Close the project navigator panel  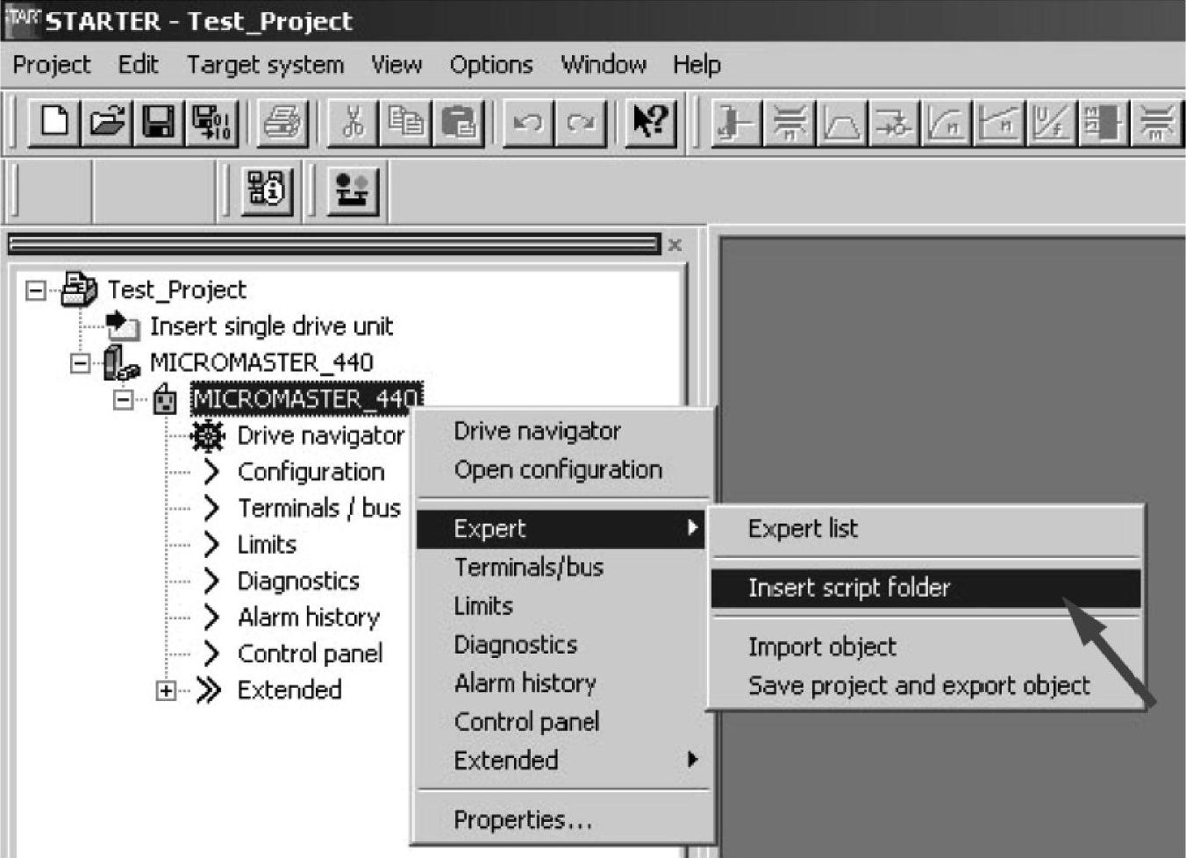click(675, 245)
